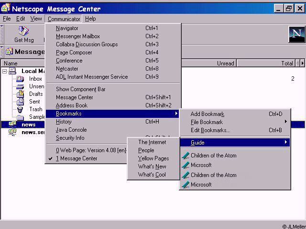Click the title bar Netscape application icon
Screen dimensions: 306x229
point(5,8)
